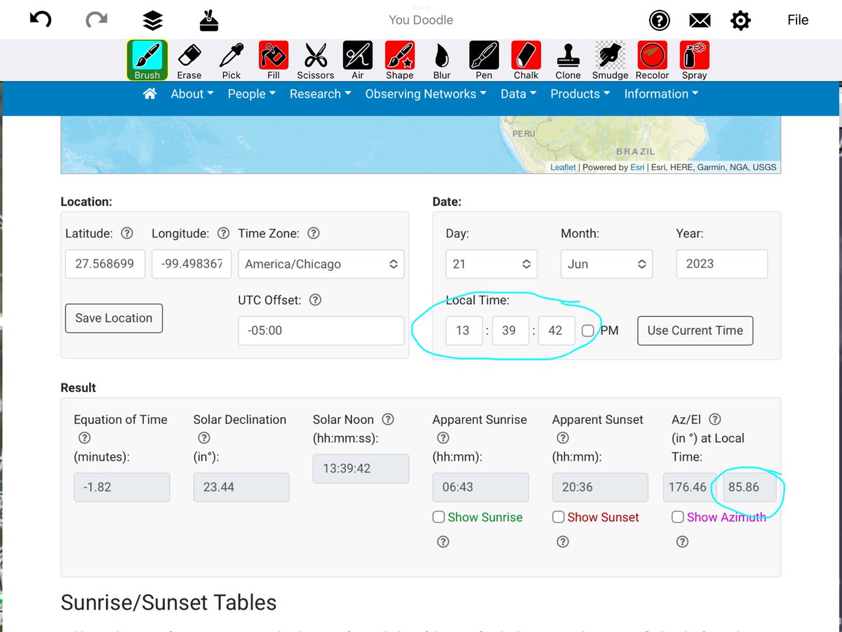842x632 pixels.
Task: Select the Spray tool
Action: (695, 60)
